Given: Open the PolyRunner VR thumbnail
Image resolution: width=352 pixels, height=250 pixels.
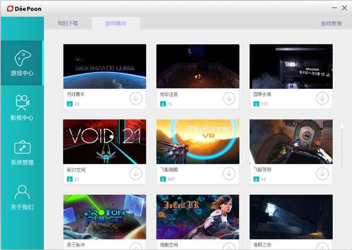Looking at the screenshot, I should tap(198, 142).
